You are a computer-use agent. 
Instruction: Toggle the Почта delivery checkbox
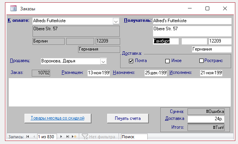[131, 61]
